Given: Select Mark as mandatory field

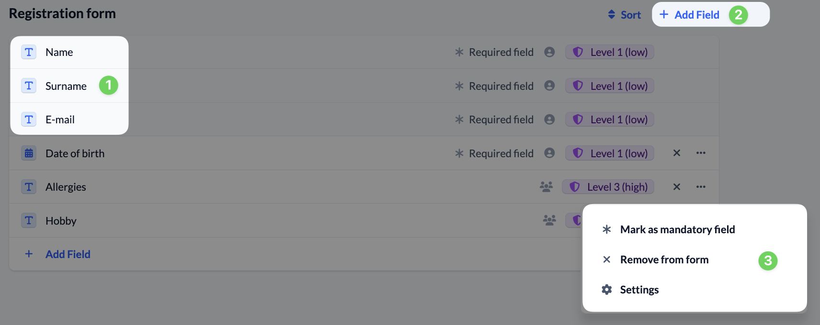Looking at the screenshot, I should pos(677,229).
